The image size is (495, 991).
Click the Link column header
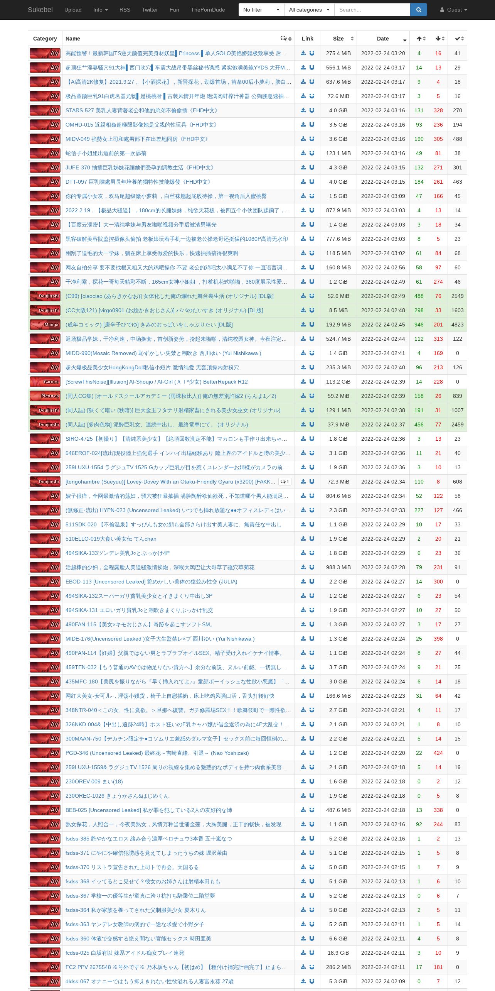click(307, 39)
